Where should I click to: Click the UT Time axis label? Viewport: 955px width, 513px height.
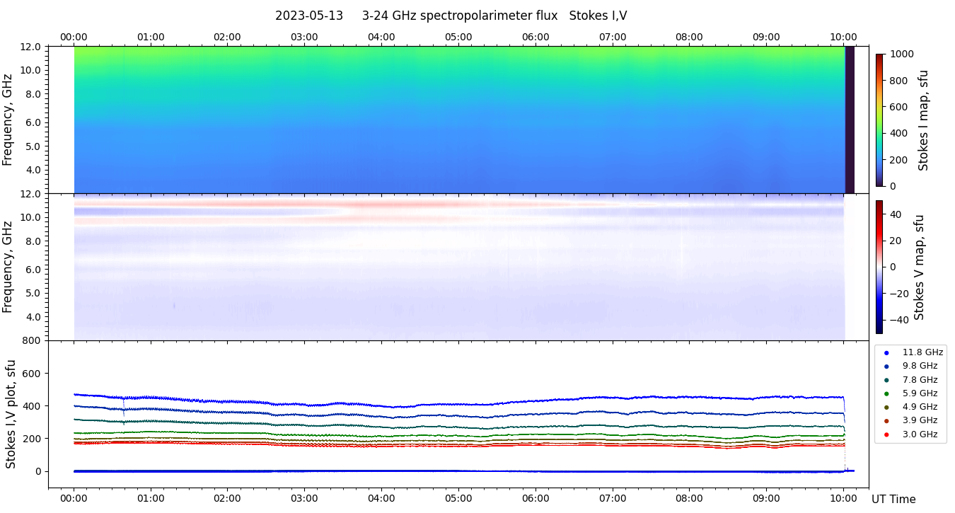[893, 500]
